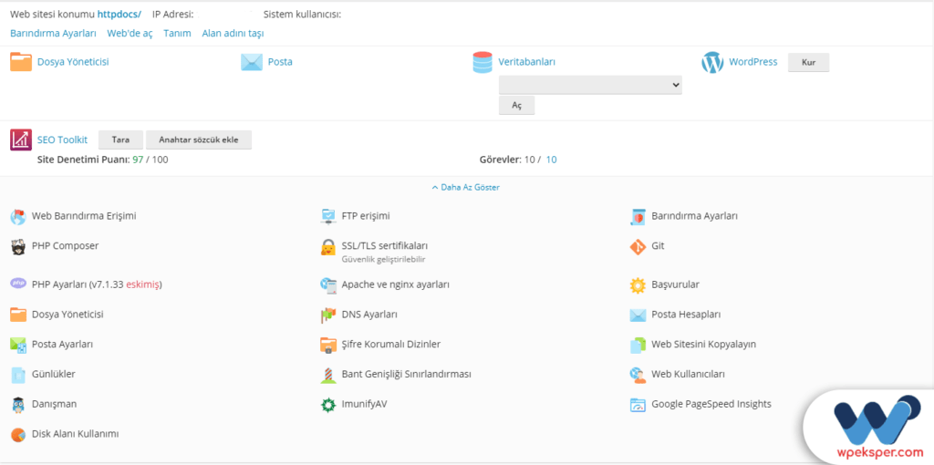
Task: Open the Danışman icon
Action: click(x=18, y=404)
